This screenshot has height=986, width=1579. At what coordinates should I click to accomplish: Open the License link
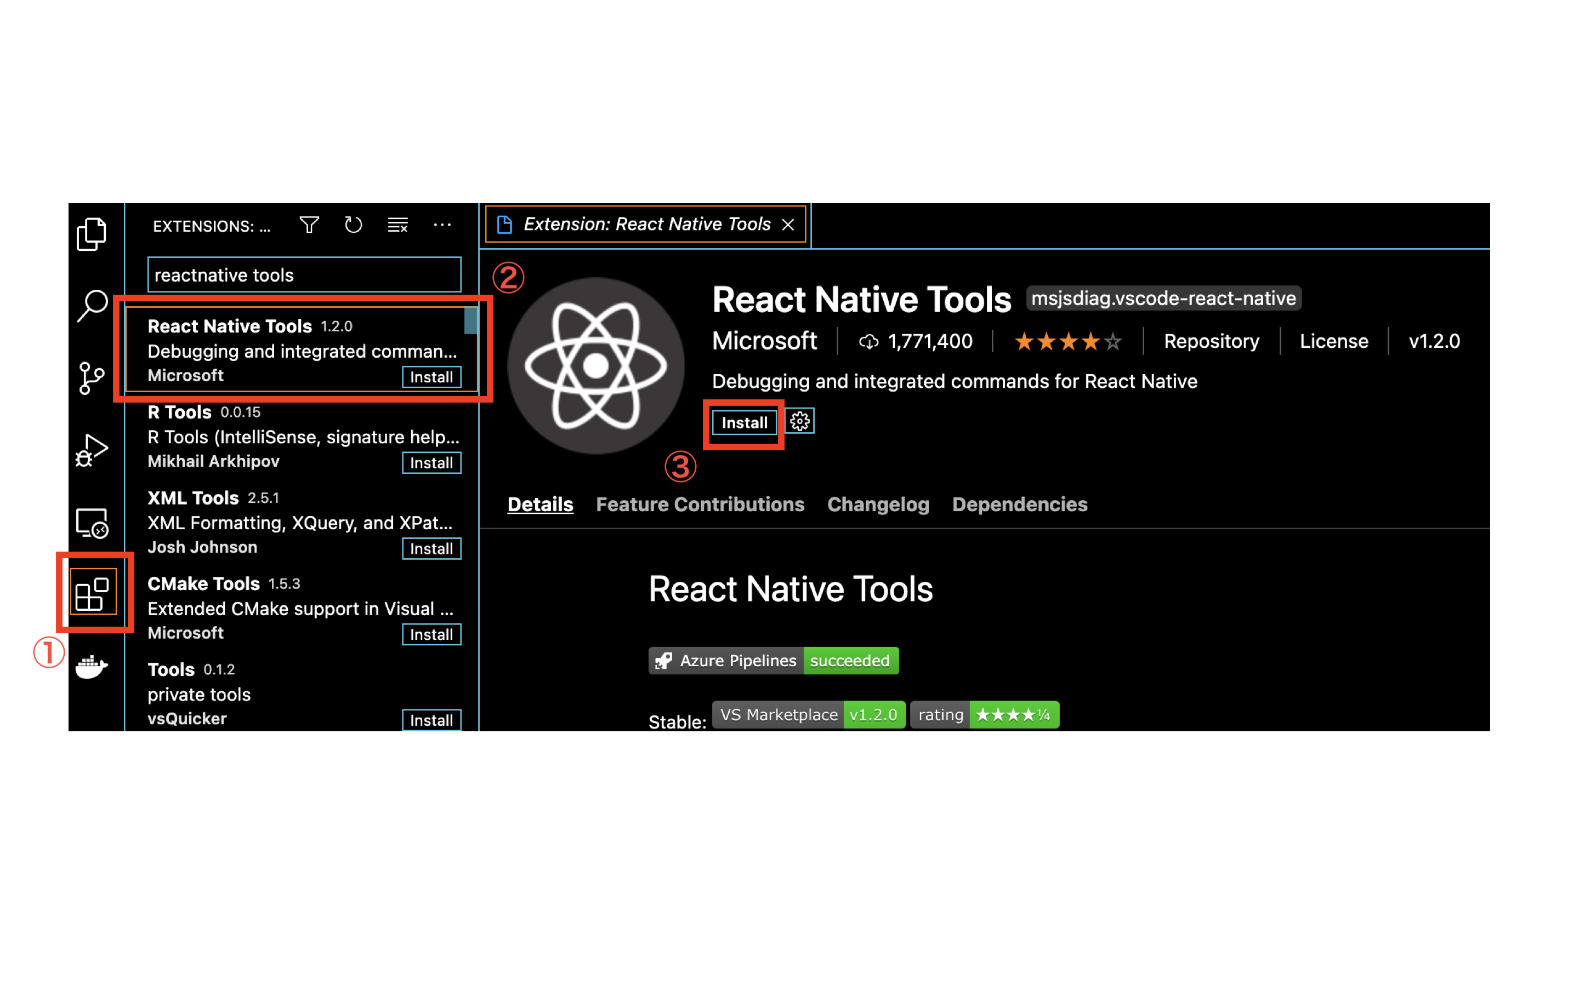click(x=1333, y=341)
